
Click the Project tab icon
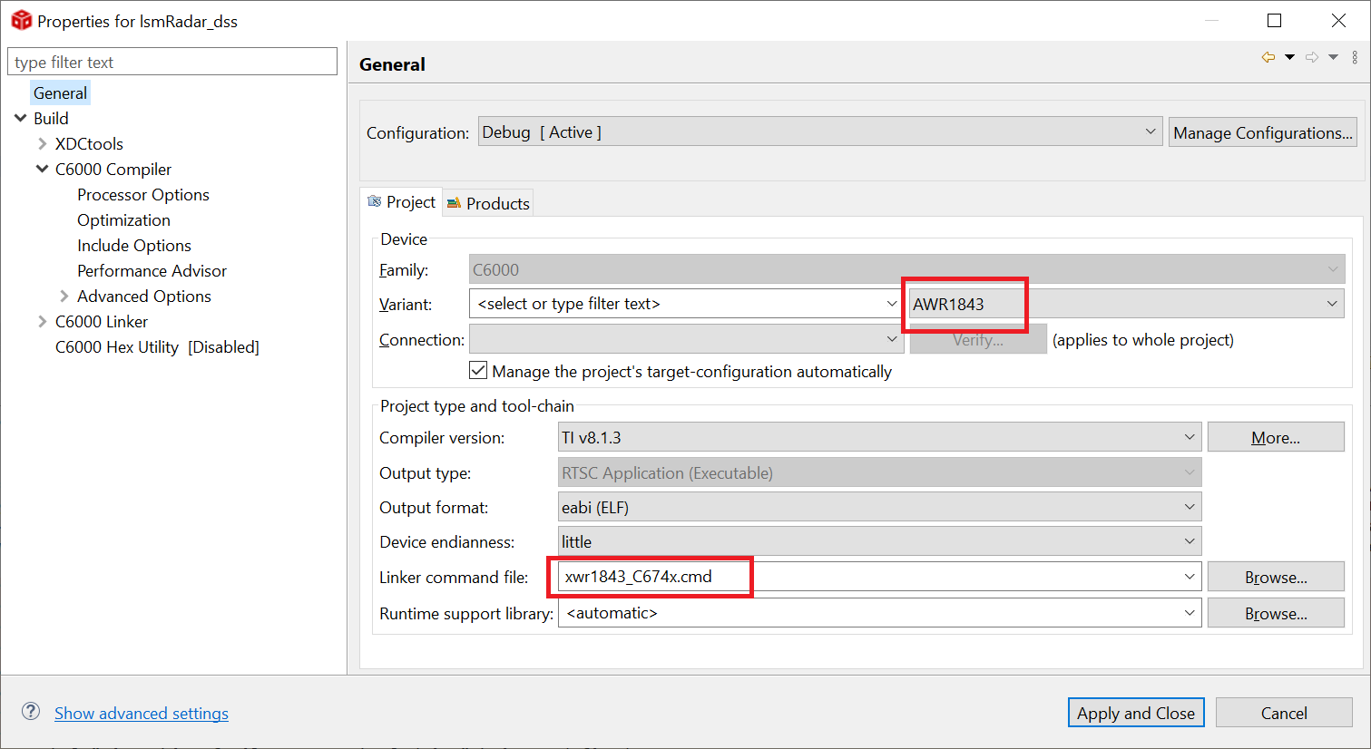pyautogui.click(x=373, y=202)
